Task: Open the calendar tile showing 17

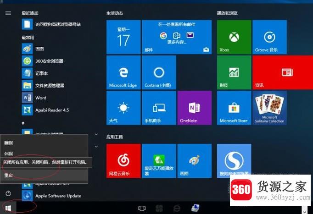Action: [123, 37]
